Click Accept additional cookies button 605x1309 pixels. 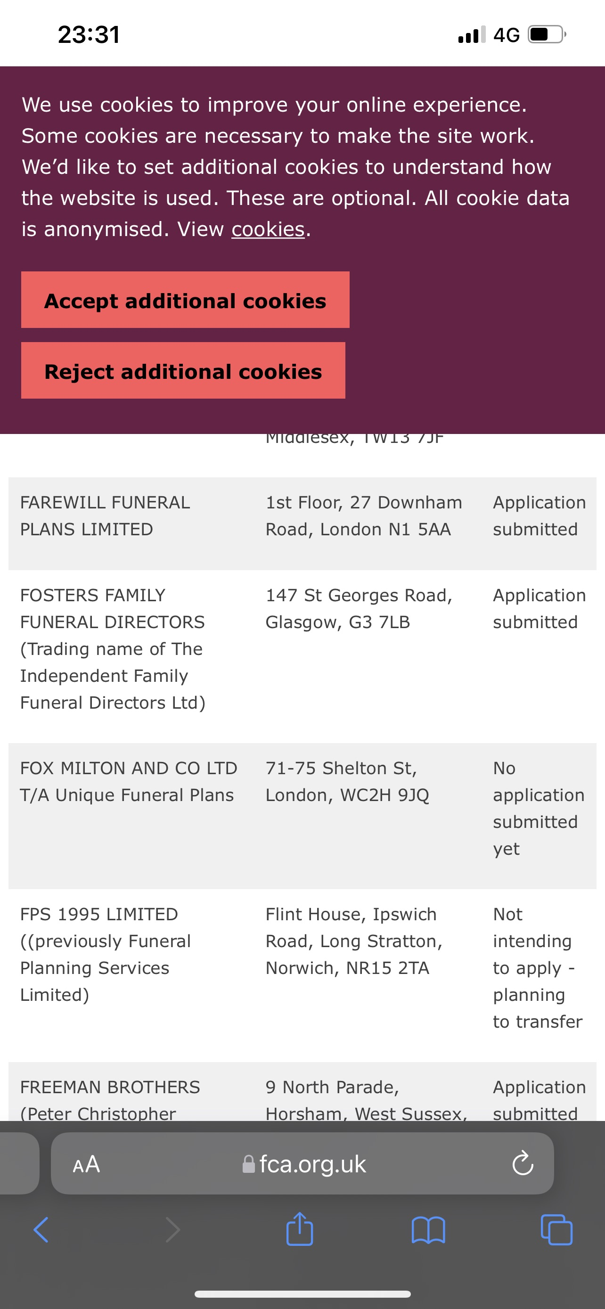click(x=186, y=300)
